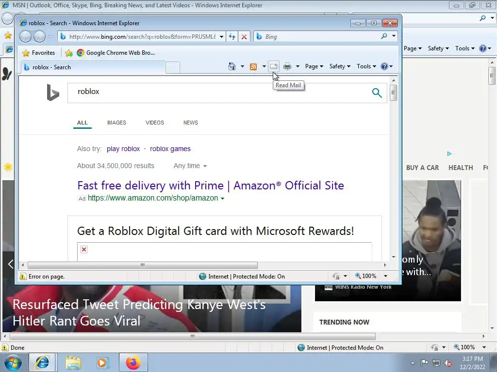Click the previous slide arrow on MSN carousel

point(11,264)
